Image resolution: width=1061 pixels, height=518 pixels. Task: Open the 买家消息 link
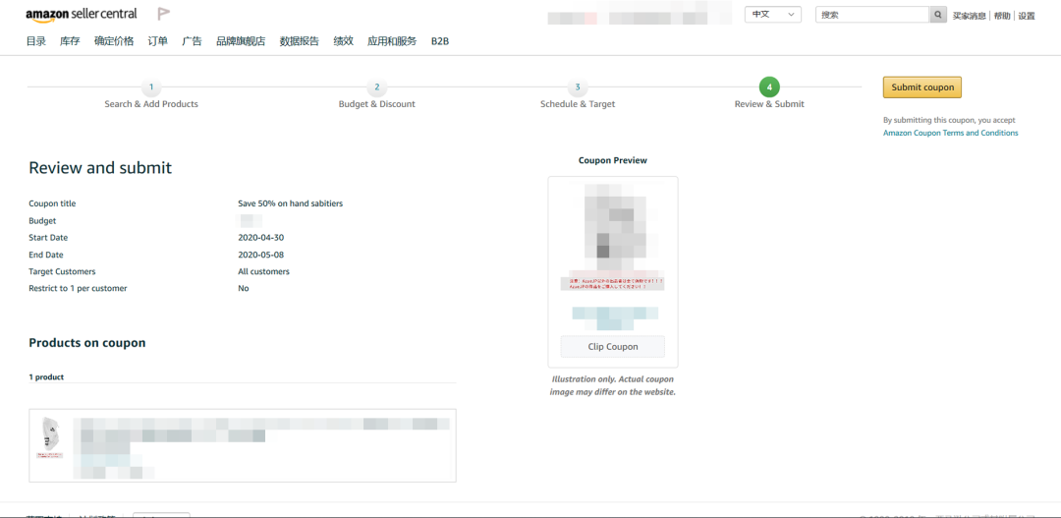click(969, 16)
